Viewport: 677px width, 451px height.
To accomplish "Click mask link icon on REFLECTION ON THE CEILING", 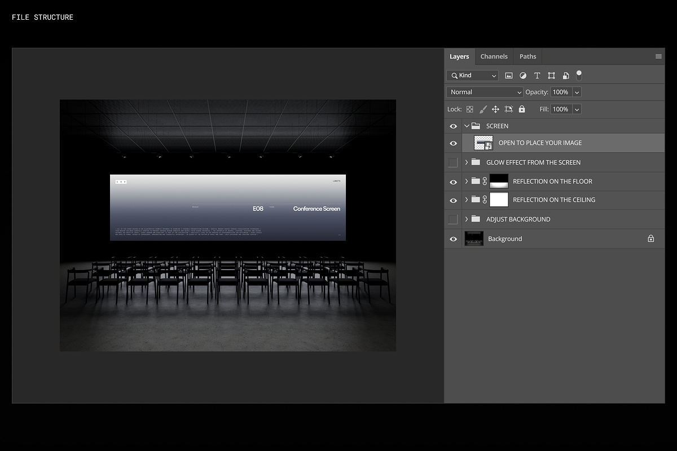I will [485, 200].
